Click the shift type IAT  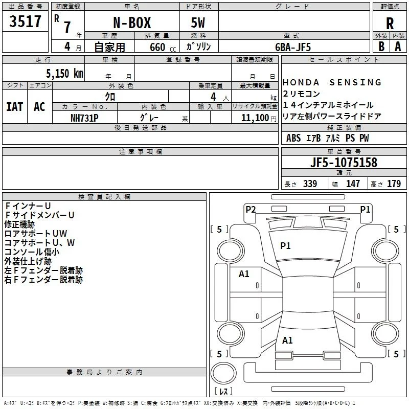click(15, 107)
